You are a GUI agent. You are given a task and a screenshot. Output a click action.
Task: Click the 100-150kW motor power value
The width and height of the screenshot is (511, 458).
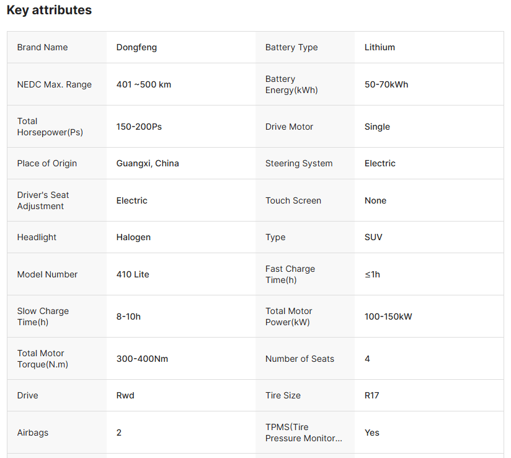click(x=388, y=317)
